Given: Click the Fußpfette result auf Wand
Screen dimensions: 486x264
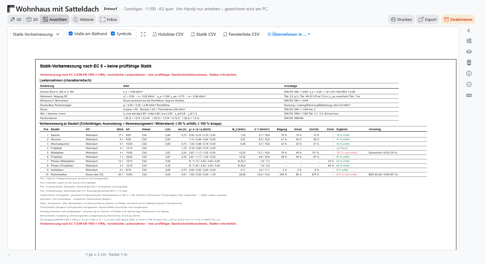Looking at the screenshot, I should 342,148.
